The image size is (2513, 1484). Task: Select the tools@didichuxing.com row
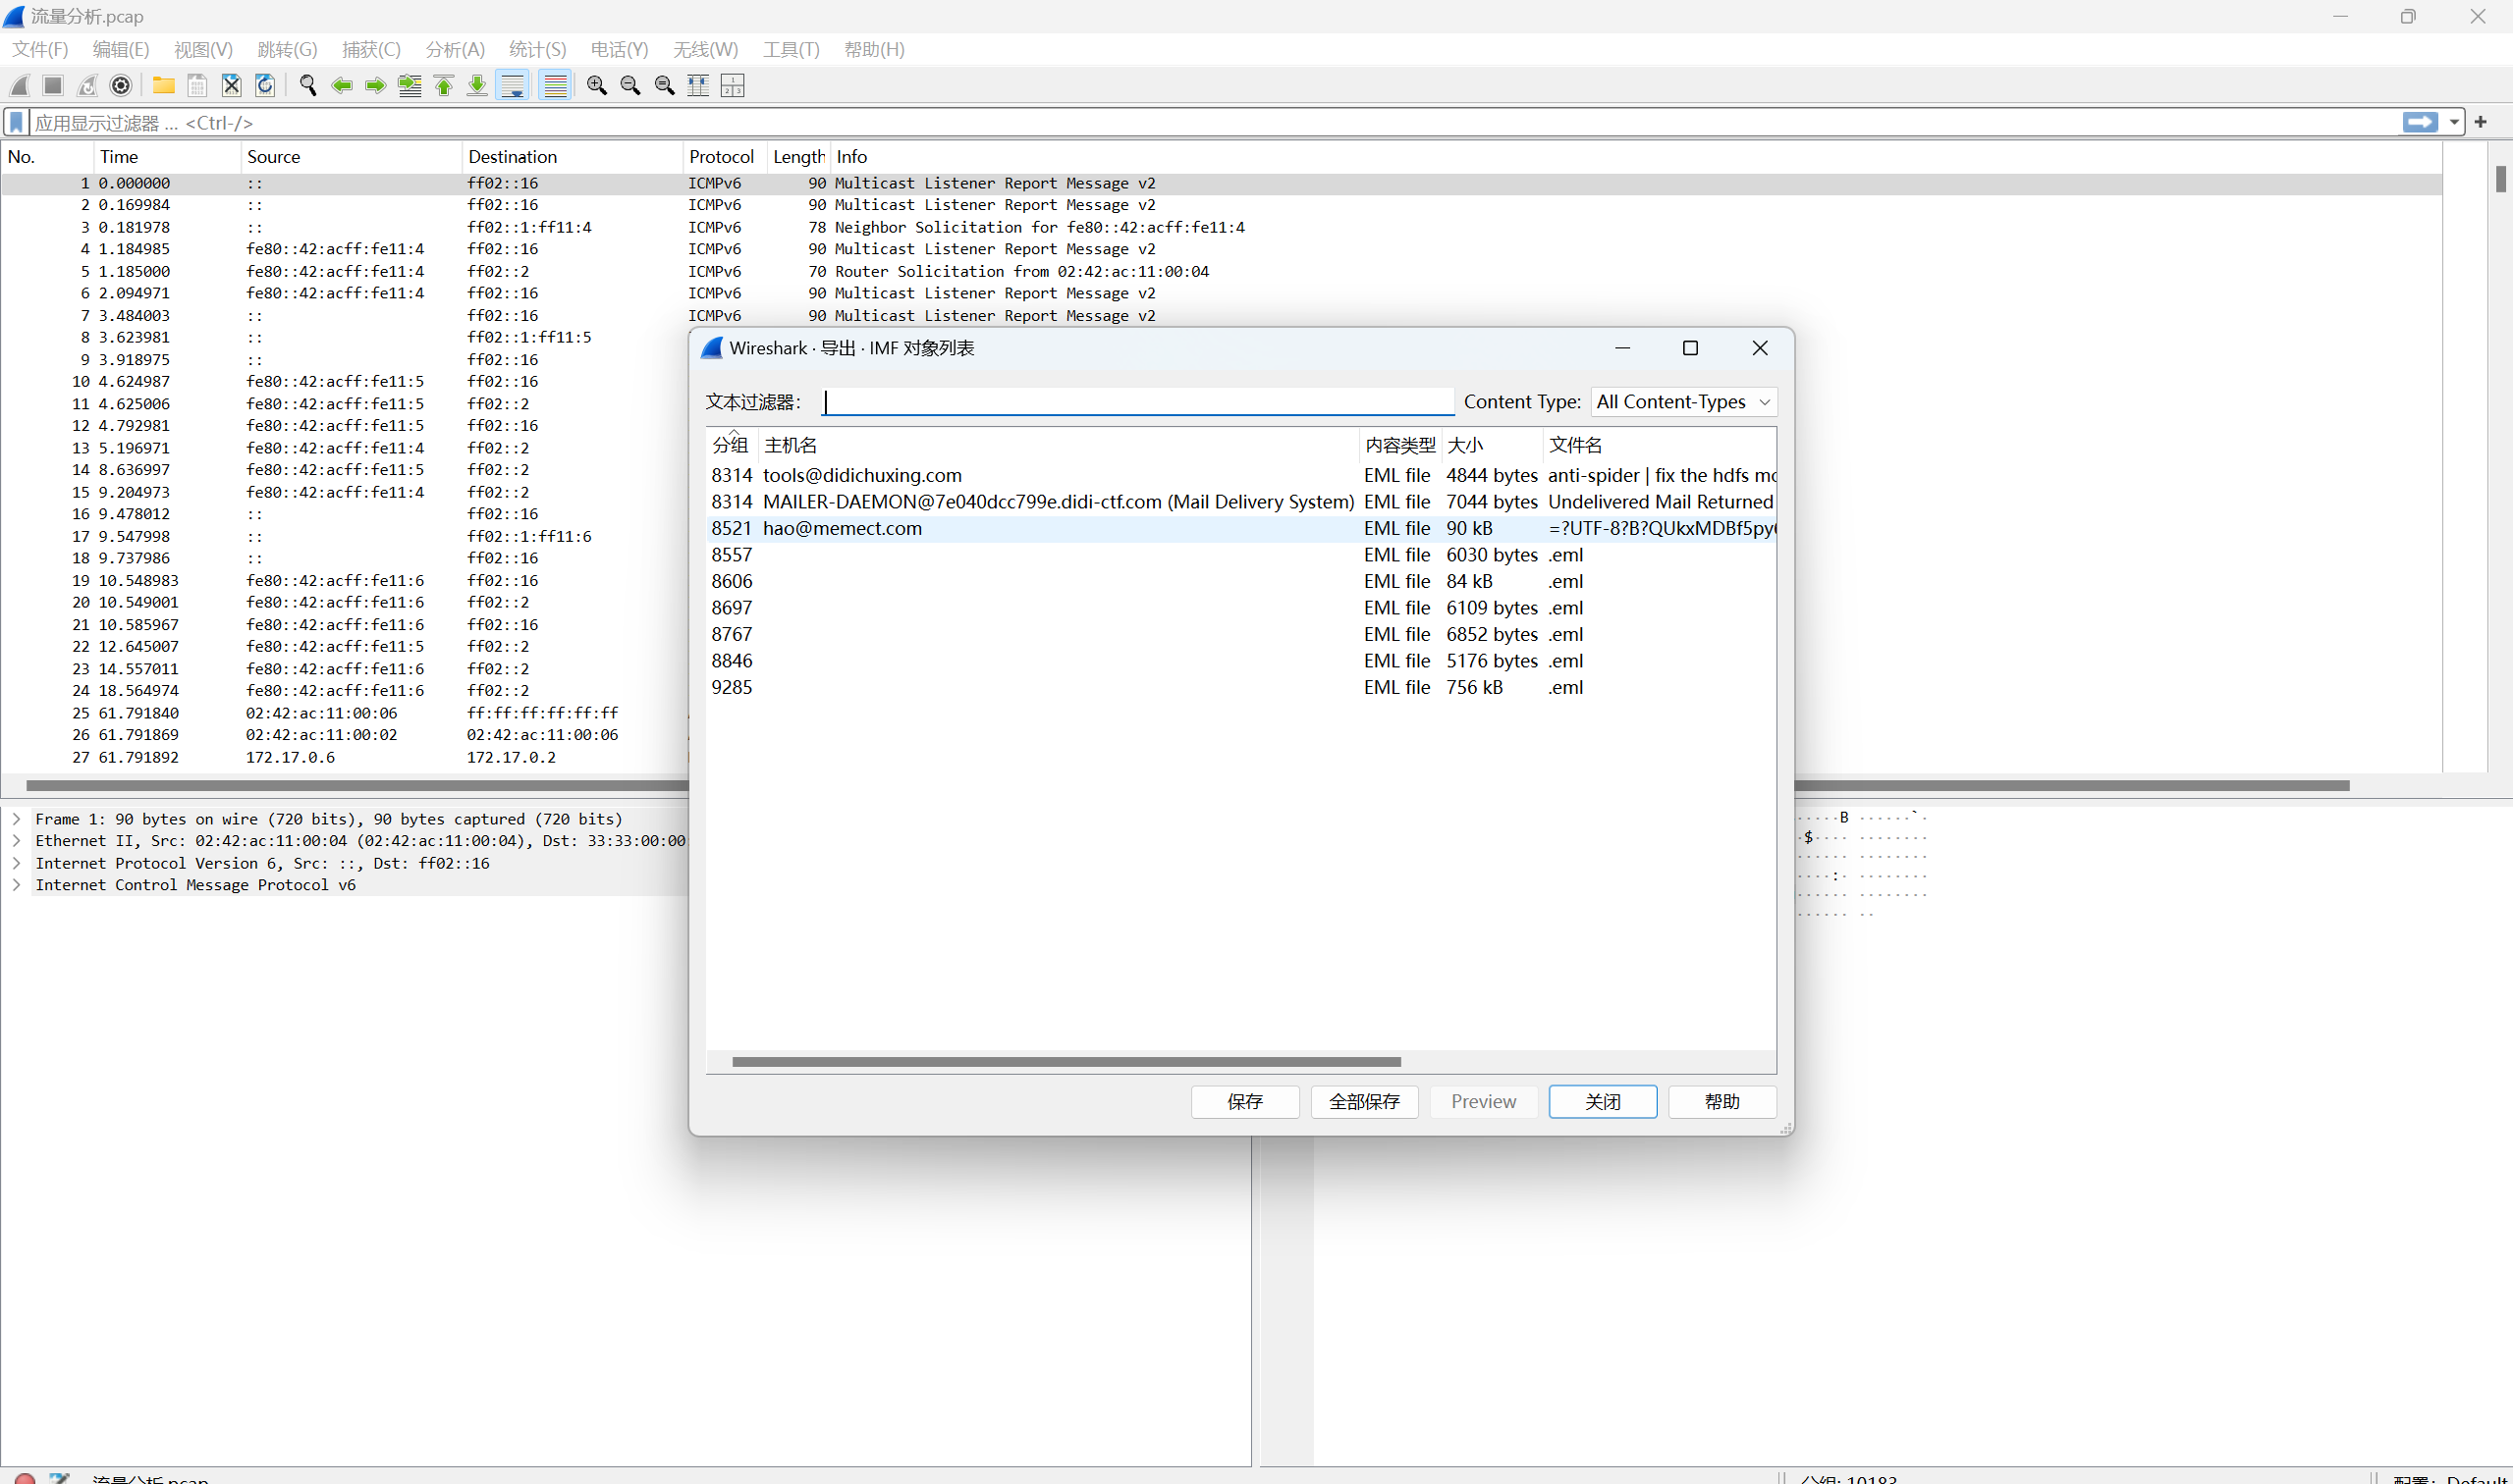pyautogui.click(x=1241, y=475)
